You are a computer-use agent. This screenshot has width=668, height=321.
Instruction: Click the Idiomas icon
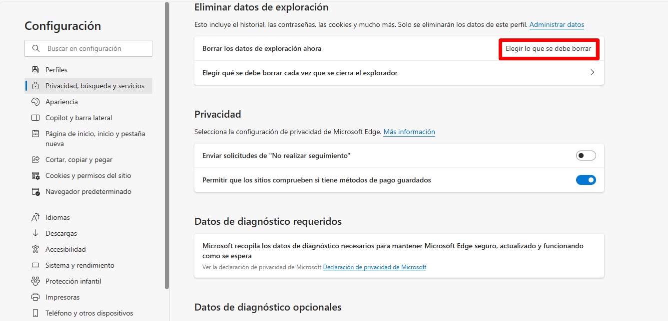point(35,217)
